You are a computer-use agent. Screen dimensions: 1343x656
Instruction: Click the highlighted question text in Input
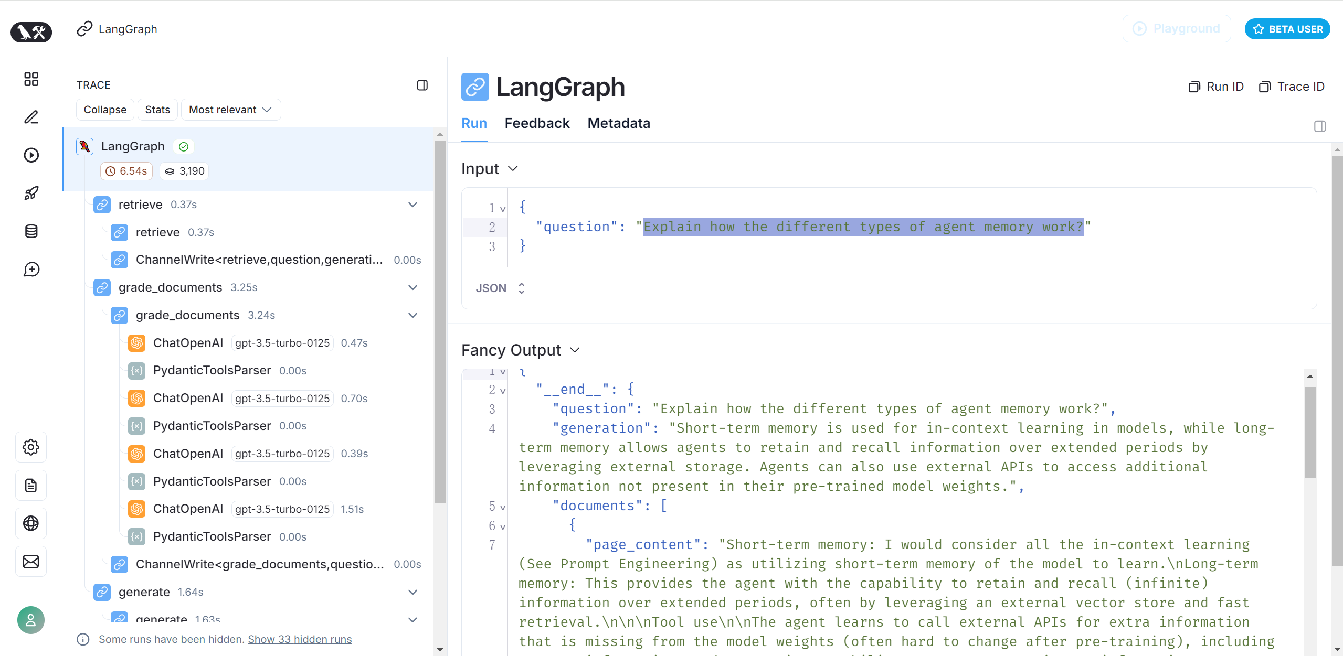click(863, 227)
